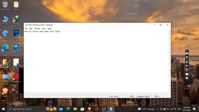Open the Help menu in Notepad
199x112 pixels.
[49, 29]
